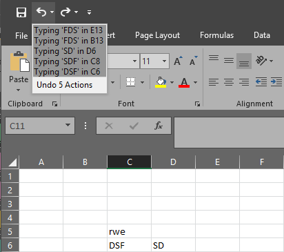Open the Paste options dropdown arrow
The image size is (284, 252).
[x=19, y=90]
